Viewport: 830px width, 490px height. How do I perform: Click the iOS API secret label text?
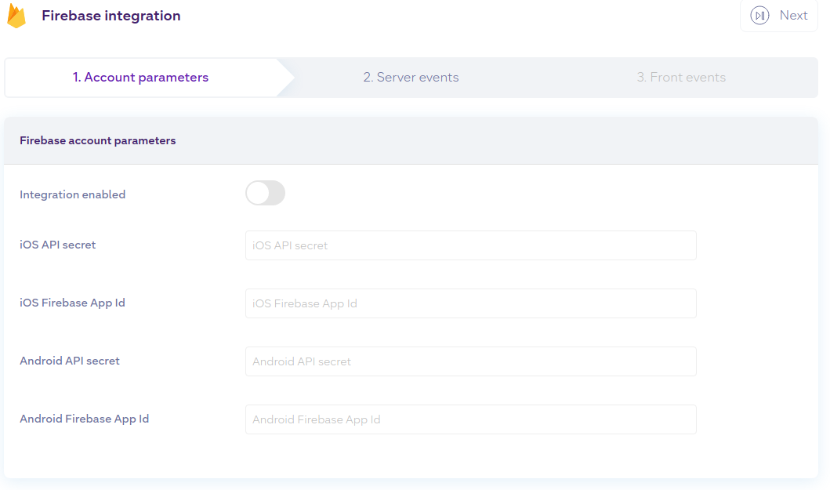58,245
